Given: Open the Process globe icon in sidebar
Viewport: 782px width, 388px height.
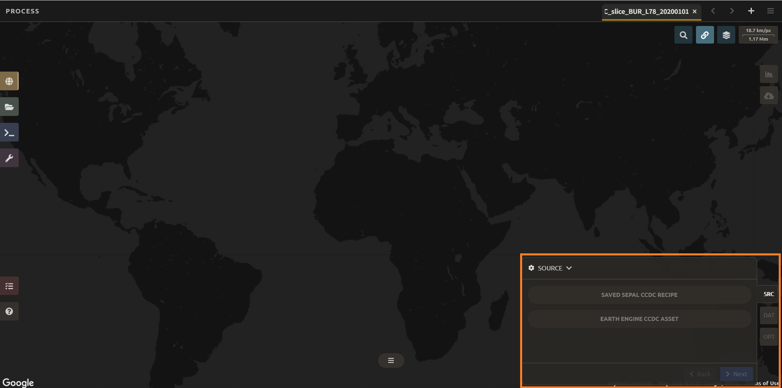Looking at the screenshot, I should (x=9, y=81).
